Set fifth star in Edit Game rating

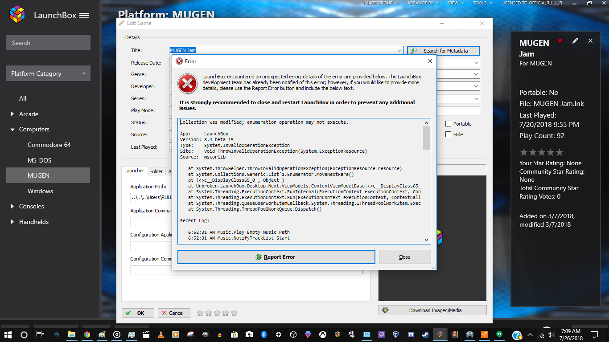tap(234, 313)
